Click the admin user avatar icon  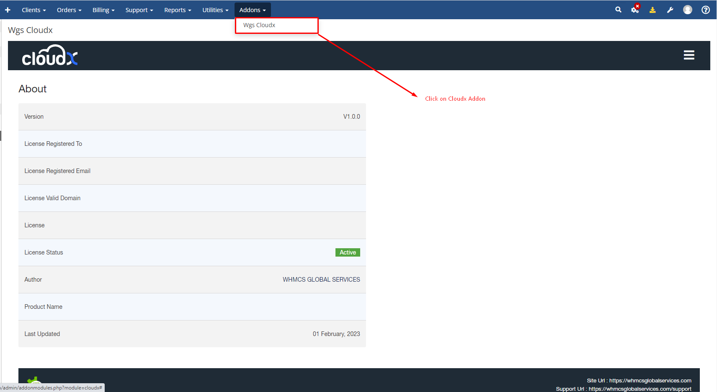tap(688, 10)
